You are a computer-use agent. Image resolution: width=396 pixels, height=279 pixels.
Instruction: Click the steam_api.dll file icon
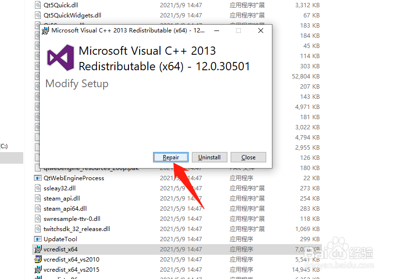(38, 198)
